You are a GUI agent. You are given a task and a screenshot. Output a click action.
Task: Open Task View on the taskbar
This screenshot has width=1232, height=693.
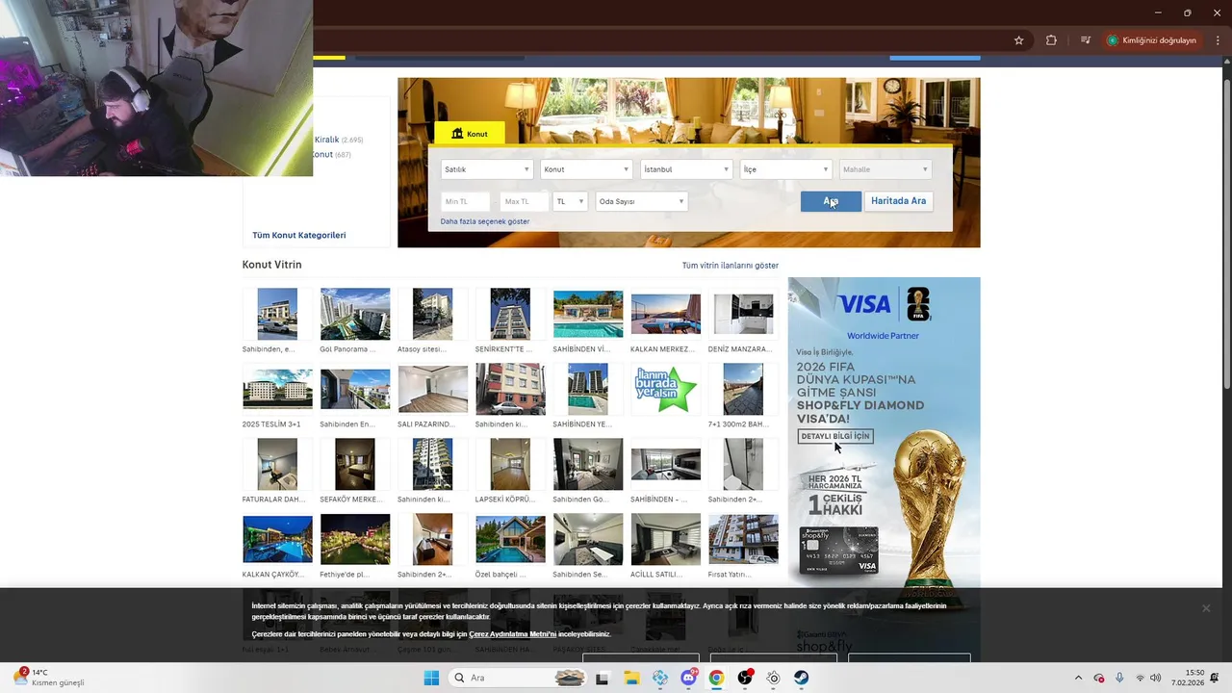tap(602, 678)
